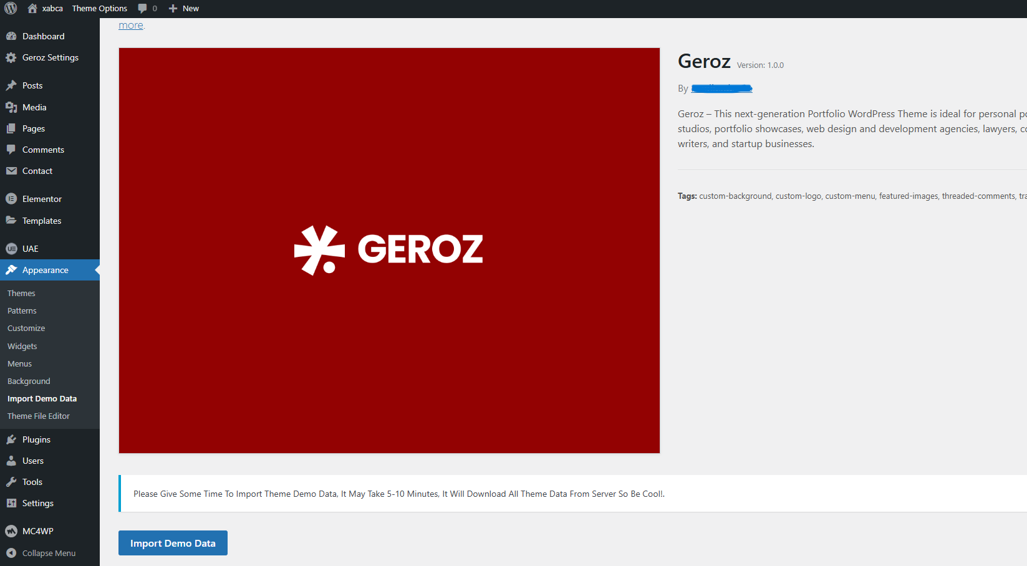Open the UAE plugin icon

11,249
